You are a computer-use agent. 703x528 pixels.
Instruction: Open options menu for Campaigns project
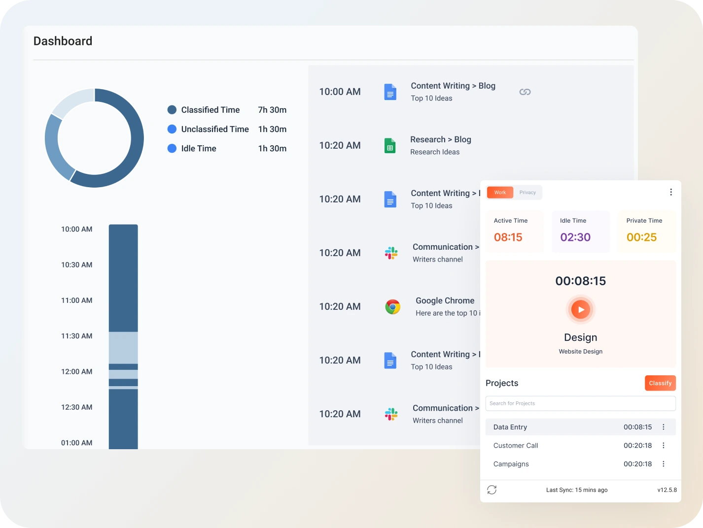click(663, 464)
